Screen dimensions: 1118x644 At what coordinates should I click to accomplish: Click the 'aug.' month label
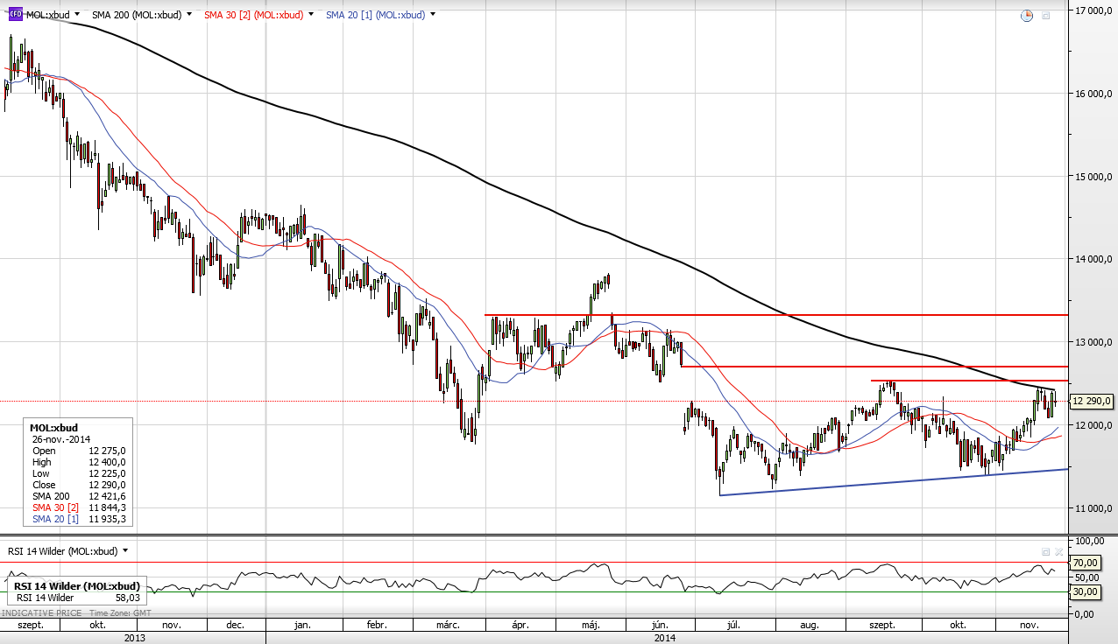click(x=809, y=626)
